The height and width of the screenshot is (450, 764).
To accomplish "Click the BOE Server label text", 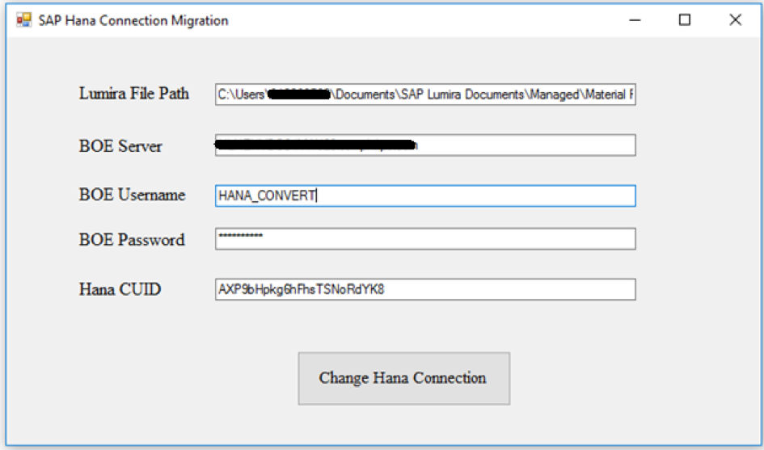I will [120, 146].
